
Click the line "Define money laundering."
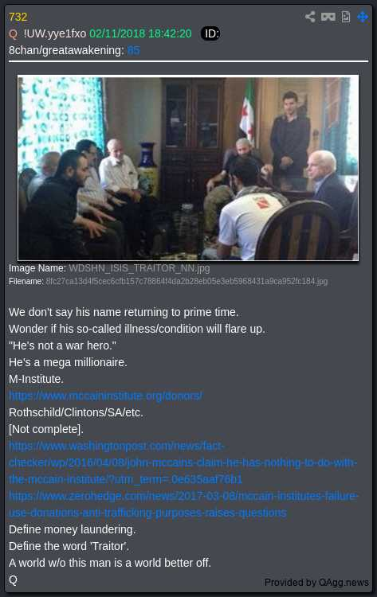point(72,529)
